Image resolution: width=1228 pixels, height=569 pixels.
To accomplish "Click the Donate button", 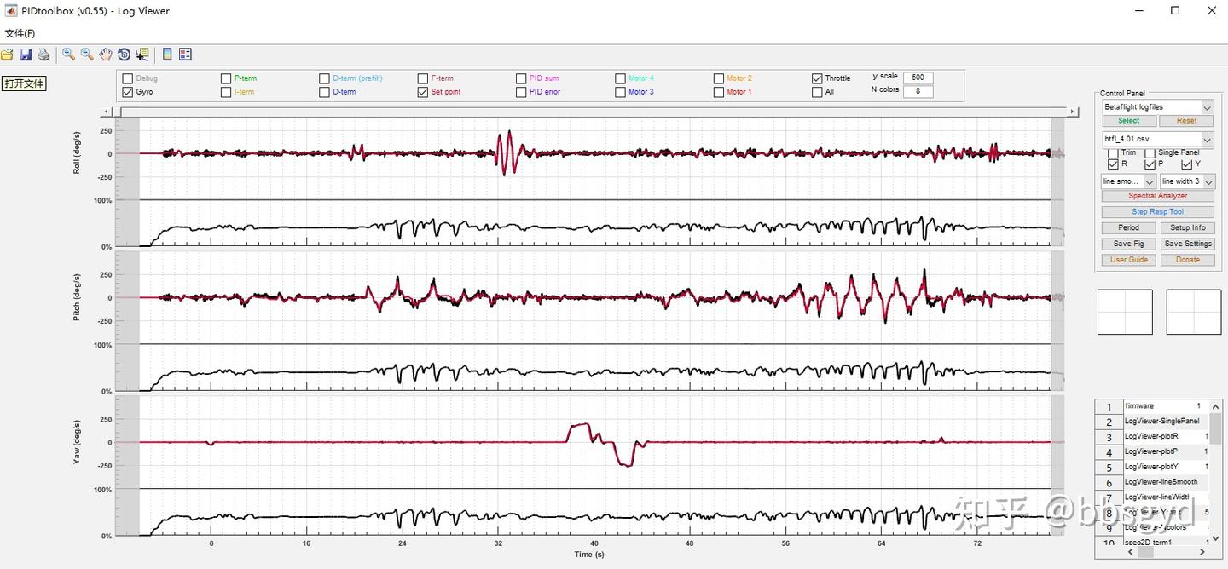I will 1187,260.
